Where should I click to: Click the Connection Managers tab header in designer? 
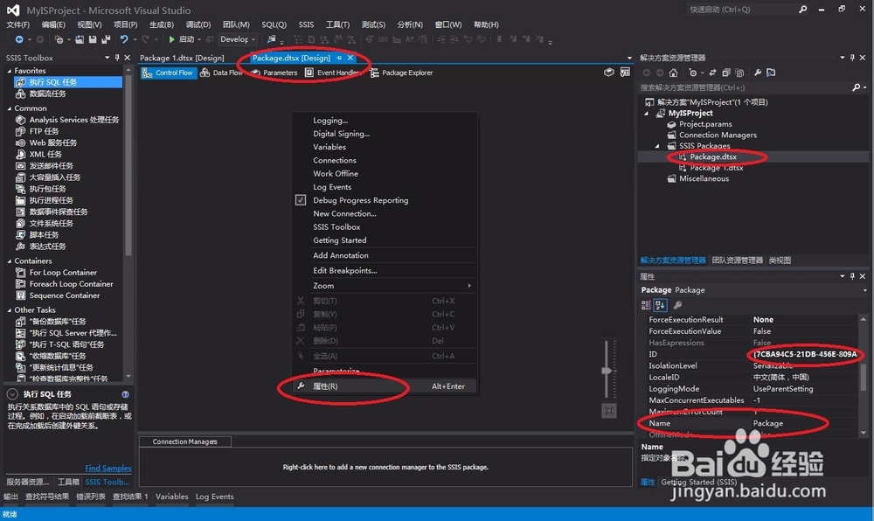coord(185,441)
